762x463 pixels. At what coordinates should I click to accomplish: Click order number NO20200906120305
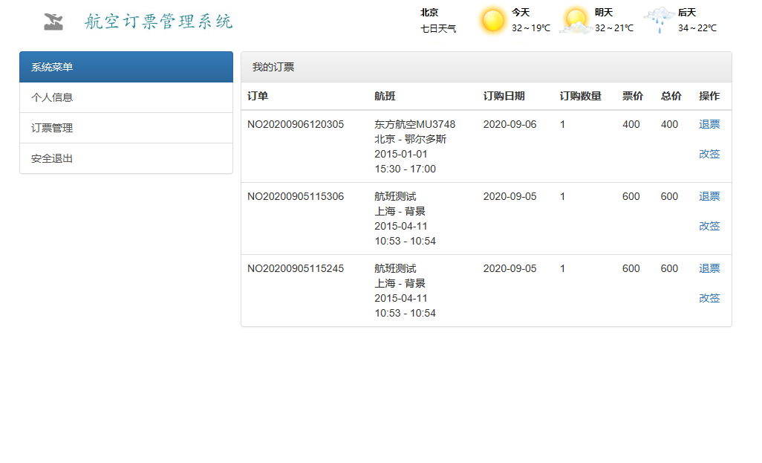click(296, 125)
